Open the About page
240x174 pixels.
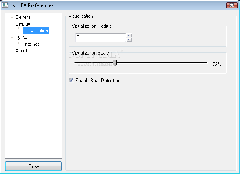(21, 51)
